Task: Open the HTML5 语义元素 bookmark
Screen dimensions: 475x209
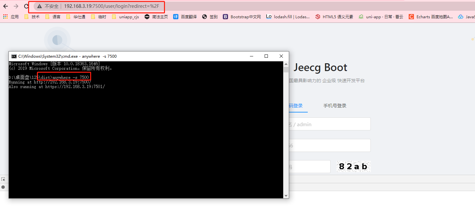Action: coord(318,17)
